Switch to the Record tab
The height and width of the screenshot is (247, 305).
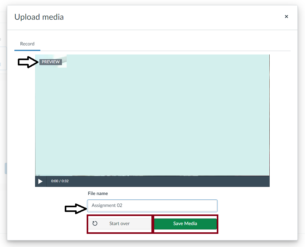(x=27, y=44)
